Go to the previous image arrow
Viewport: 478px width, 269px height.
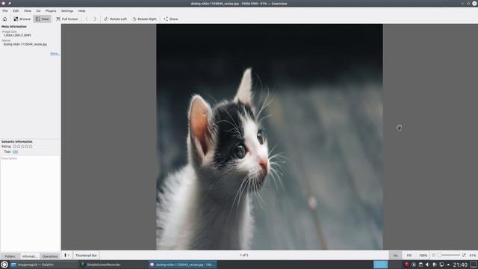87,19
